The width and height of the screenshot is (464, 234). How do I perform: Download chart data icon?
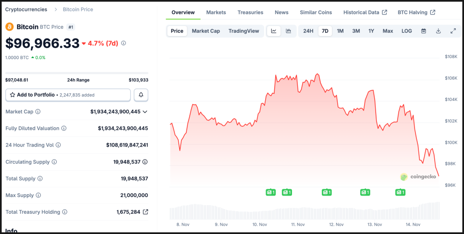pyautogui.click(x=438, y=31)
